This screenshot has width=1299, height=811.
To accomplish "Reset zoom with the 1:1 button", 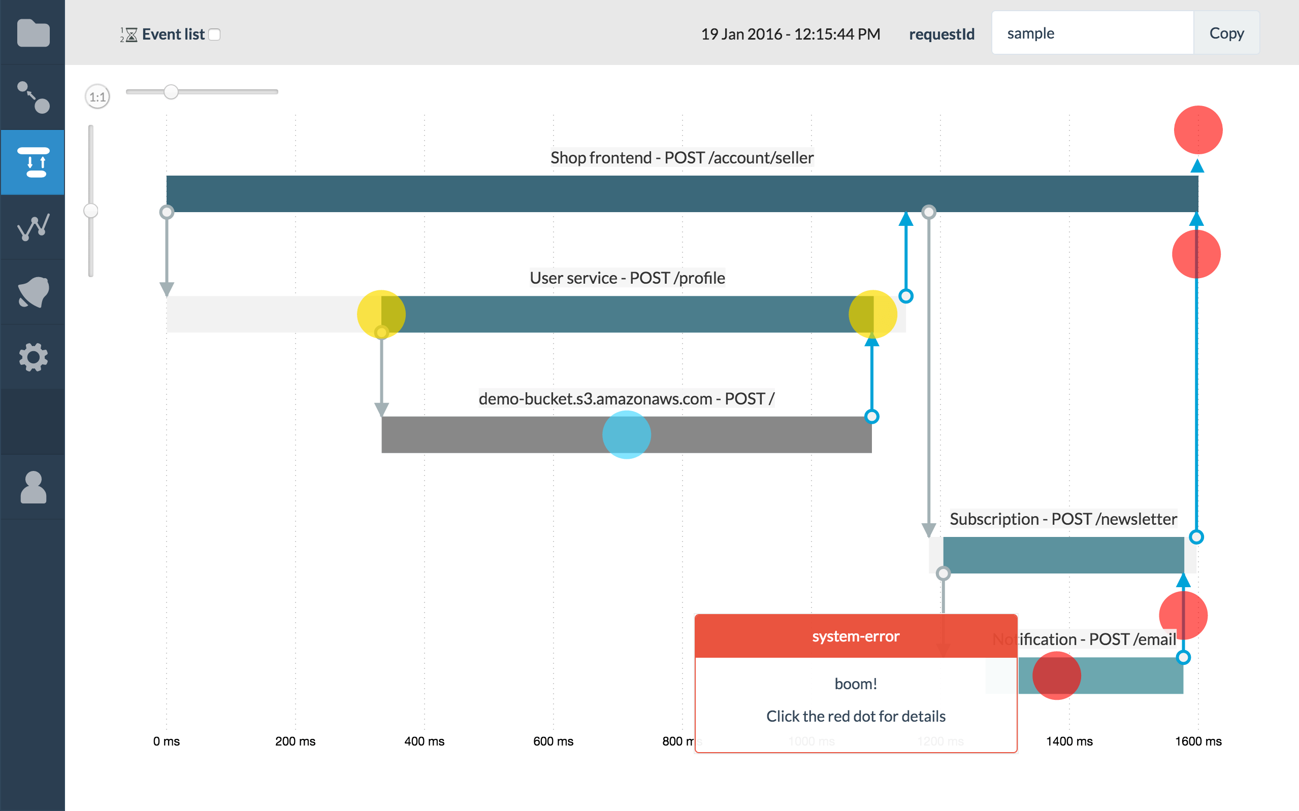I will pyautogui.click(x=98, y=97).
